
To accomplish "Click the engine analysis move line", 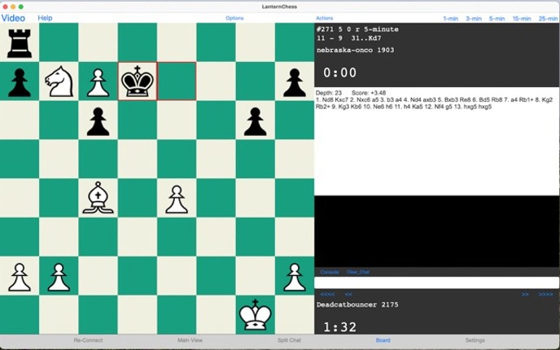I will point(434,103).
